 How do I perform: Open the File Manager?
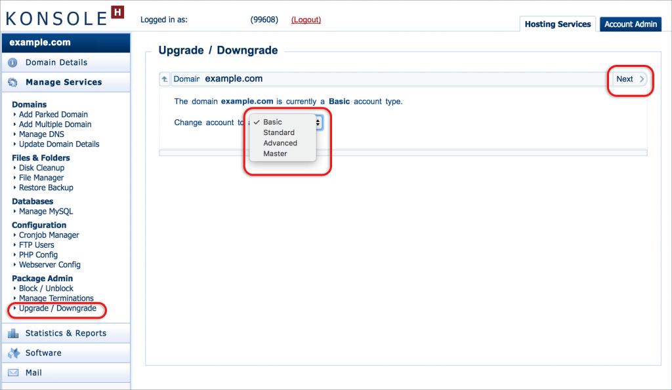pos(41,178)
